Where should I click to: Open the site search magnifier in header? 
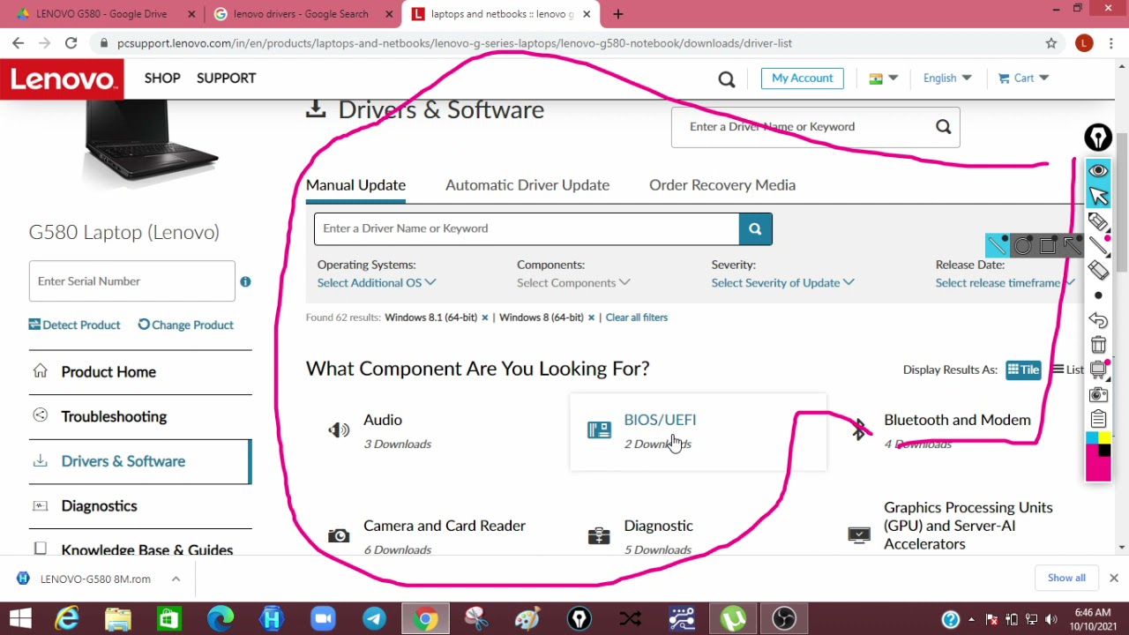click(x=727, y=79)
